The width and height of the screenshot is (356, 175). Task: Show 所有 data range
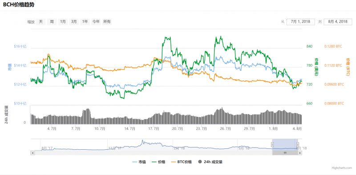click(x=107, y=22)
